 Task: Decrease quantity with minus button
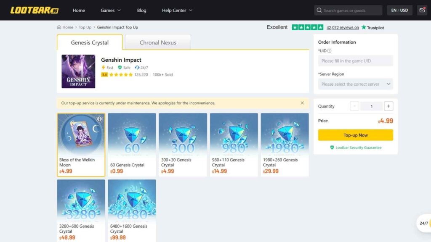(x=355, y=106)
